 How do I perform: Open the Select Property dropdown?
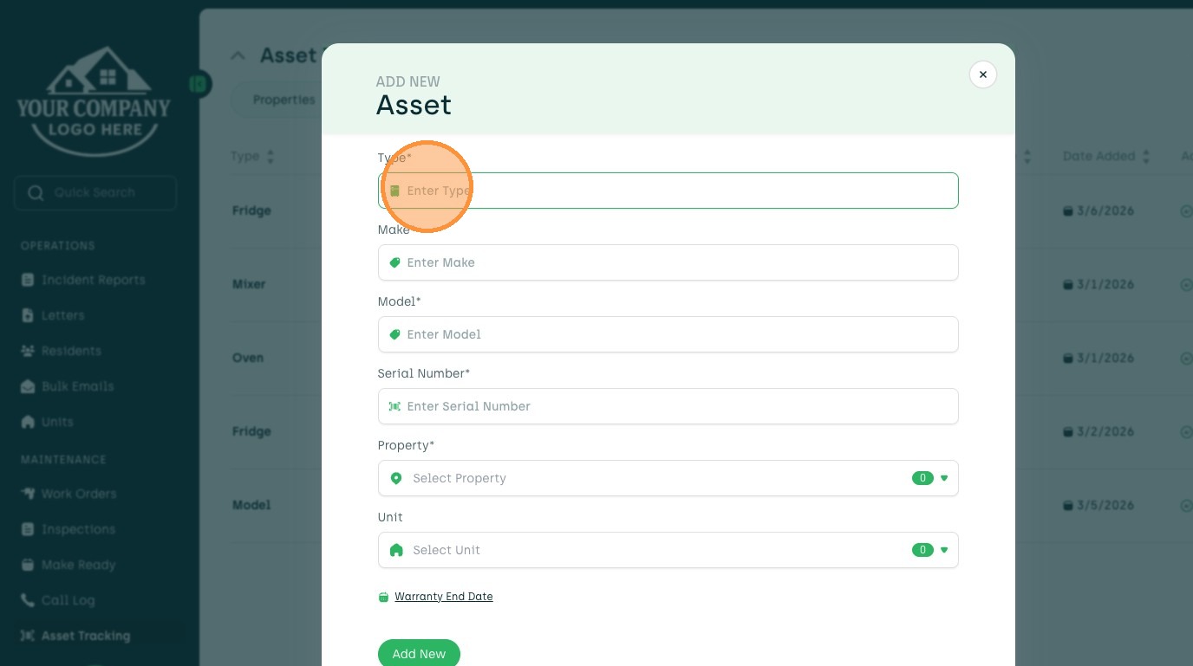click(x=668, y=478)
